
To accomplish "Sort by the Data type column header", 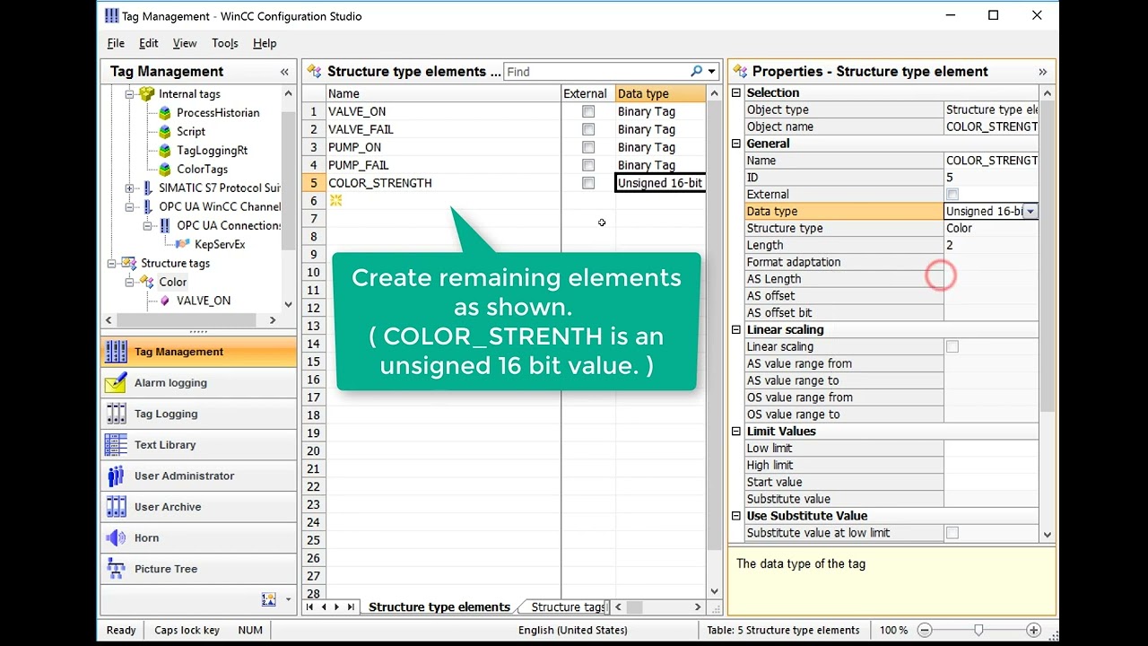I will pos(660,94).
